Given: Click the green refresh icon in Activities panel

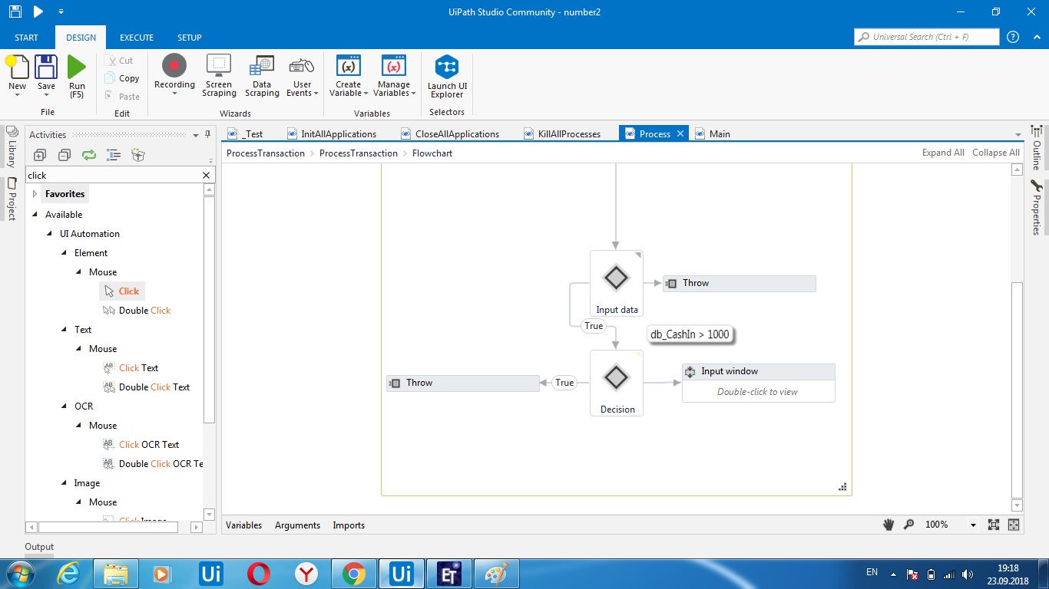Looking at the screenshot, I should (x=89, y=155).
